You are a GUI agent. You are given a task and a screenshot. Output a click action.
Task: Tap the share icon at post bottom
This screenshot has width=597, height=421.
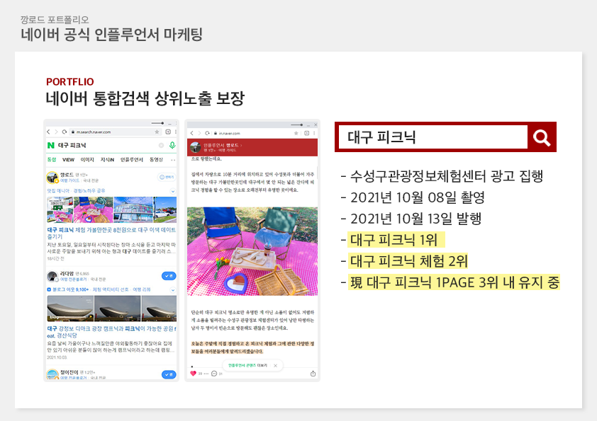pos(313,374)
